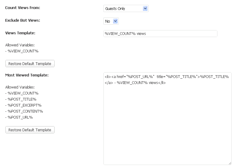Click %VIEW_COUNT% under Views Template allowed variables
Screen dimensions: 250x168
point(23,51)
